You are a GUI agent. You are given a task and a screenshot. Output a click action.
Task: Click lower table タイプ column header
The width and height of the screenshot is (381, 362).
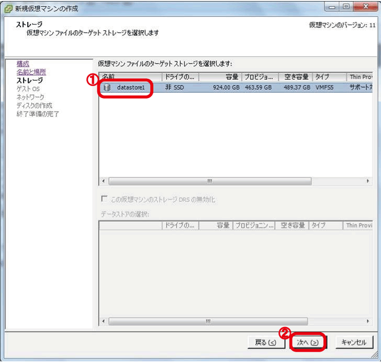click(x=326, y=225)
